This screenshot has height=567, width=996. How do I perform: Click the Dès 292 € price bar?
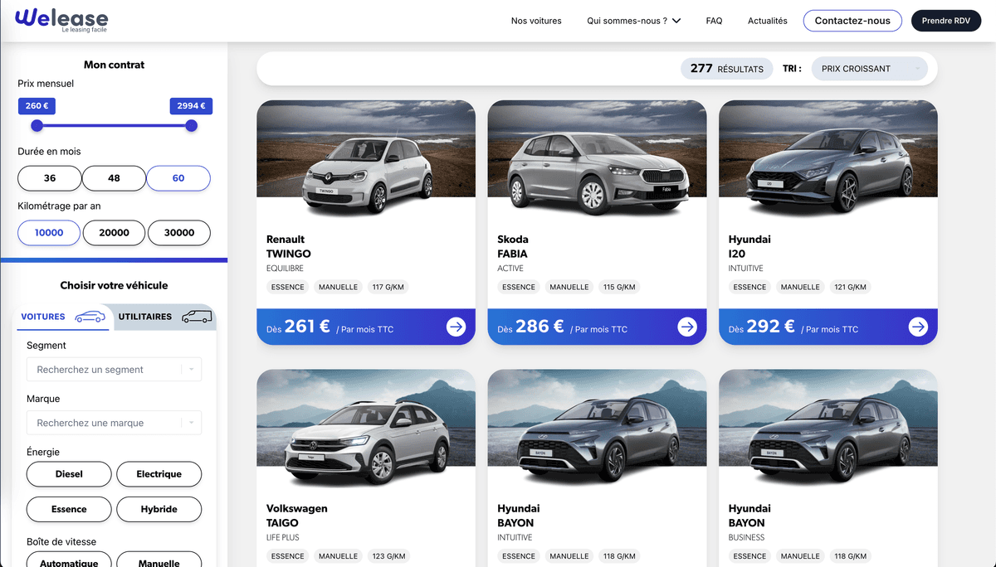[828, 327]
